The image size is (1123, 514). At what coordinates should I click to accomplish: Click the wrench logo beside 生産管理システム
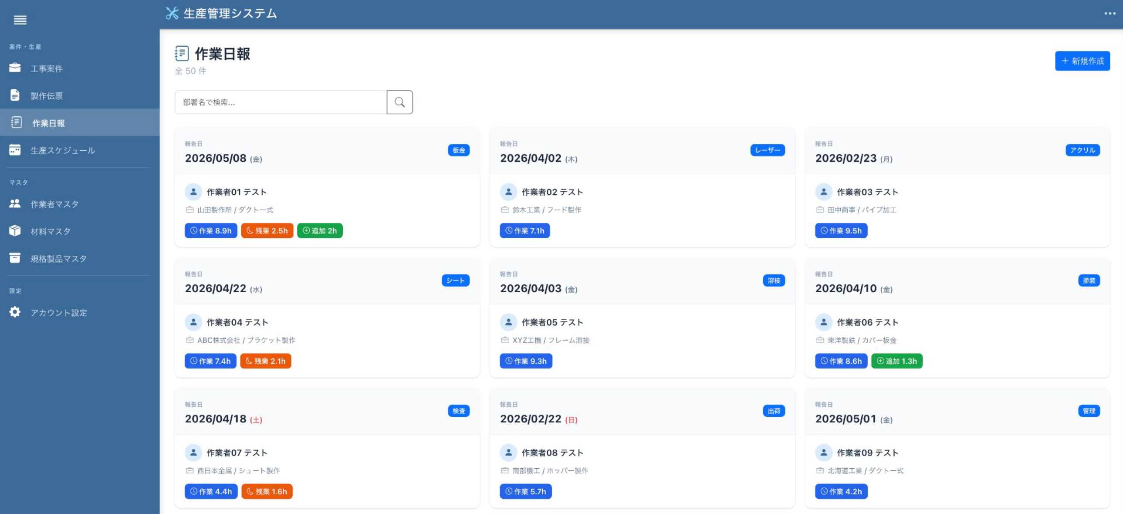(x=172, y=14)
